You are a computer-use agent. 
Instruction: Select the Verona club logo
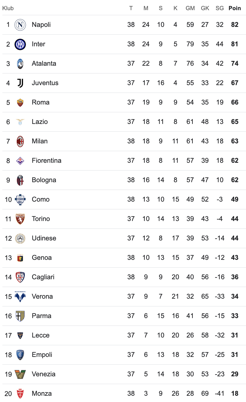20,297
